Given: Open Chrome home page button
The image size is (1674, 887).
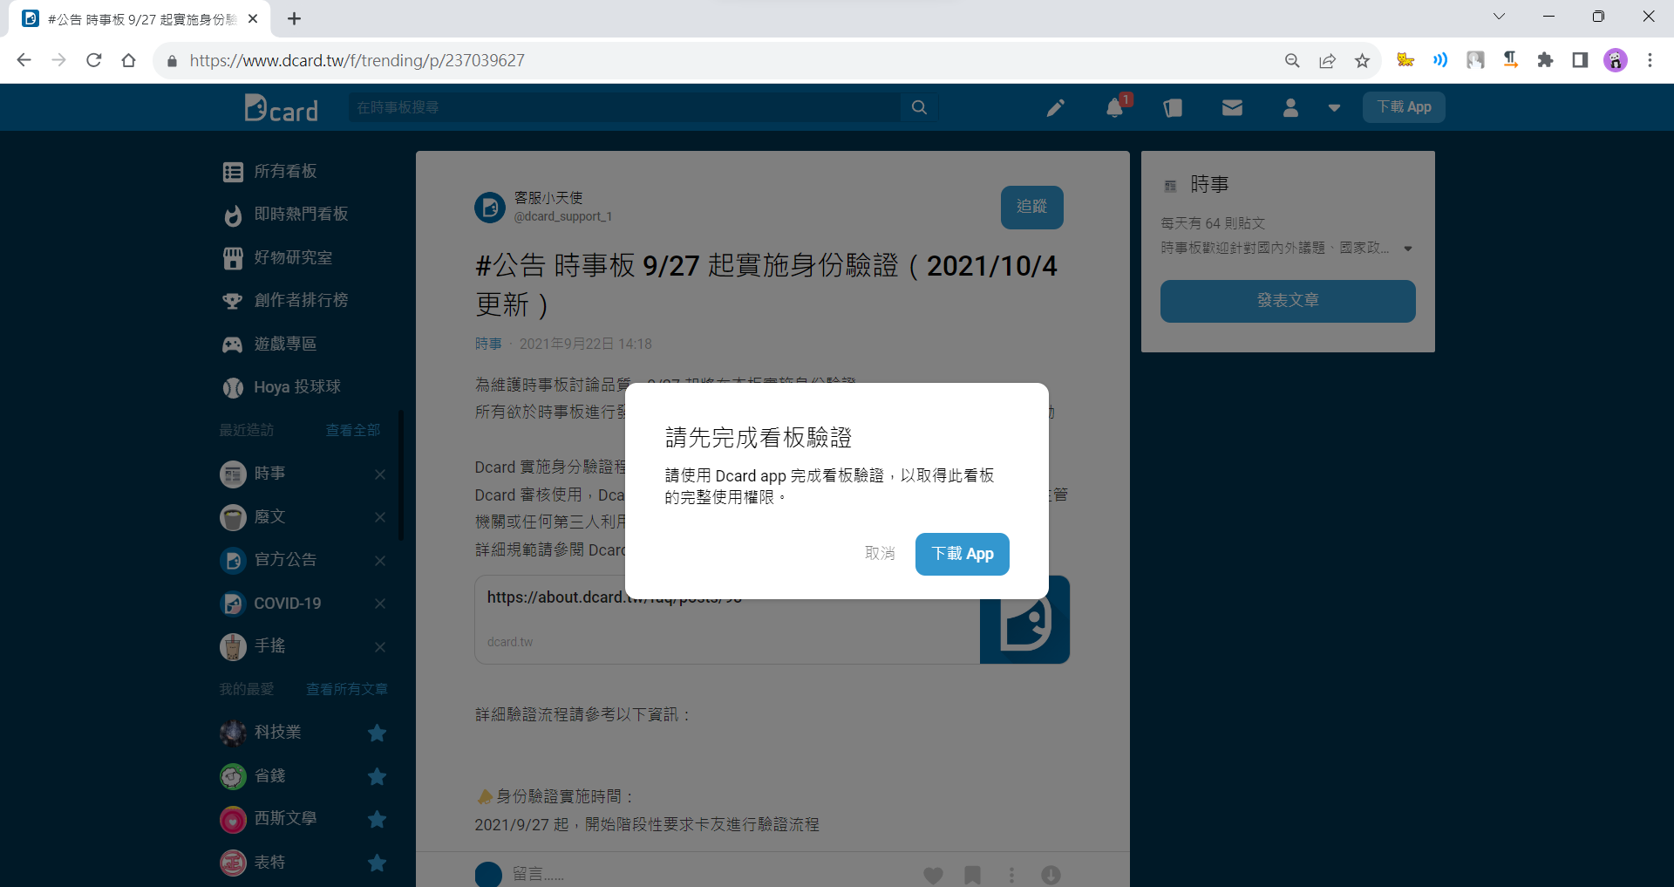Looking at the screenshot, I should click(x=129, y=60).
